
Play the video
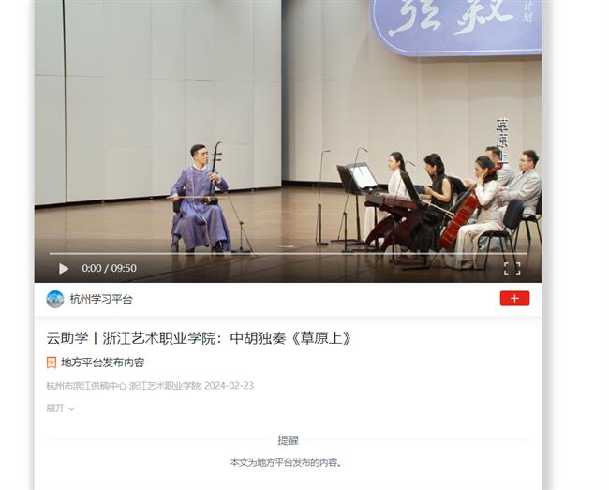pyautogui.click(x=64, y=268)
